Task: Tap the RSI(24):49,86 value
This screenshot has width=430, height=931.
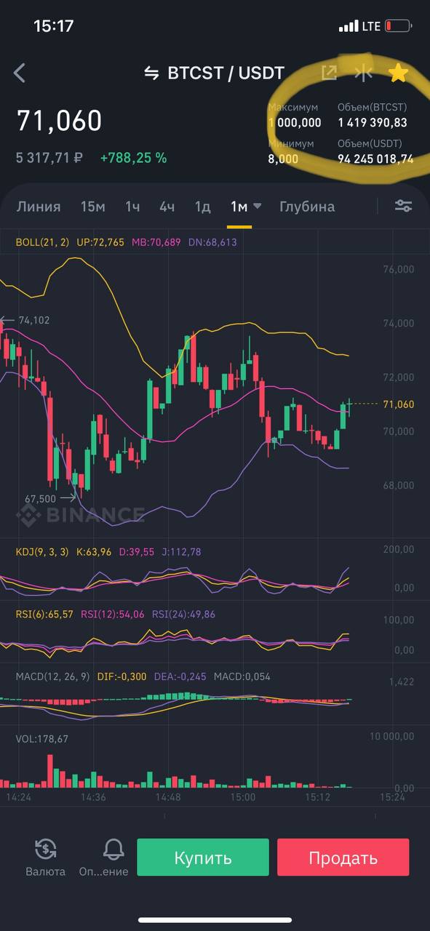Action: (183, 615)
